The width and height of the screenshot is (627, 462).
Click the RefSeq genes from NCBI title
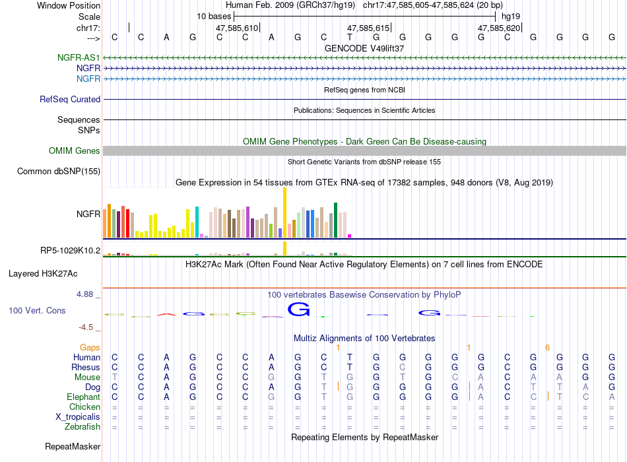tap(364, 90)
